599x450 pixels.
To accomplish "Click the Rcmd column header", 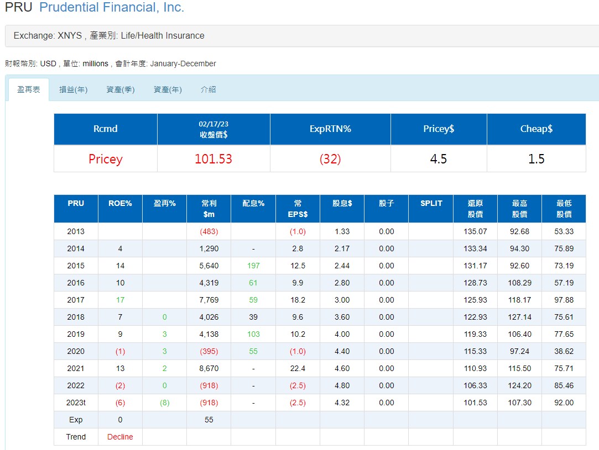I will coord(106,129).
